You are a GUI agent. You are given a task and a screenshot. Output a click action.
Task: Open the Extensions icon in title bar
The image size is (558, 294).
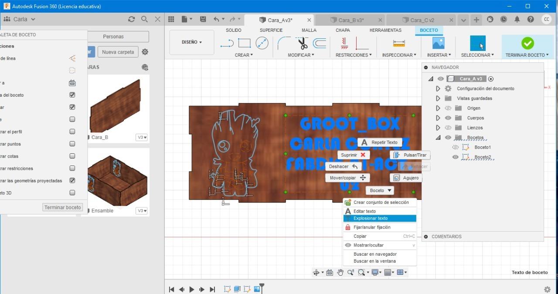pyautogui.click(x=490, y=19)
